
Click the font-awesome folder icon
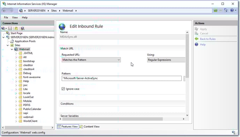20,77
